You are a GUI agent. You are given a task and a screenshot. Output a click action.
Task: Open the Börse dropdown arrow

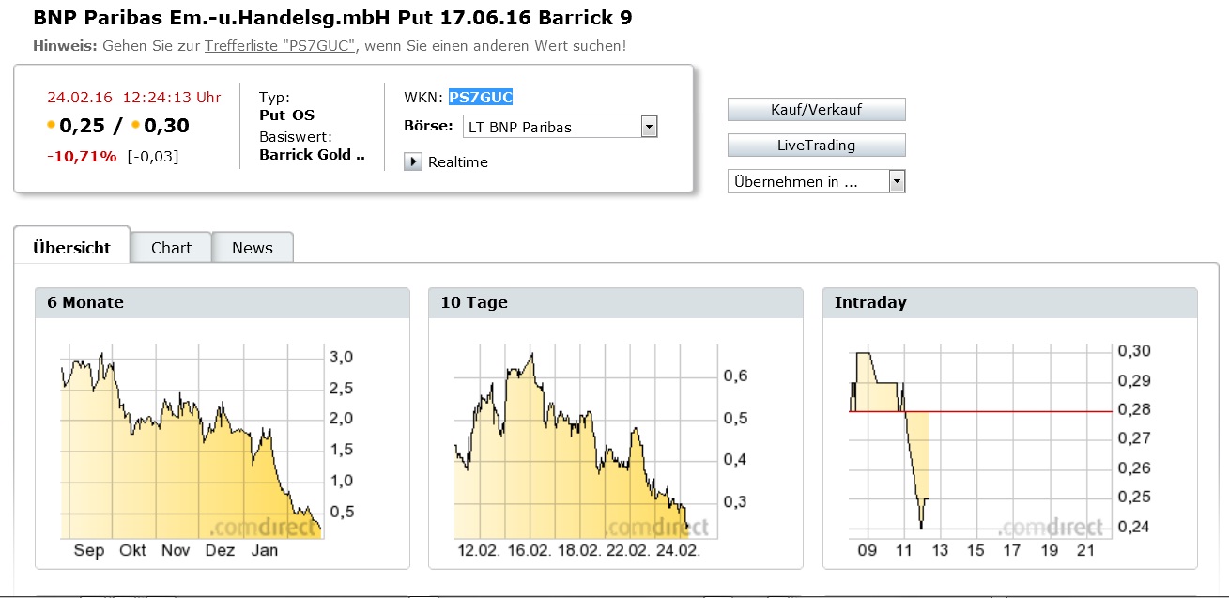tap(649, 127)
